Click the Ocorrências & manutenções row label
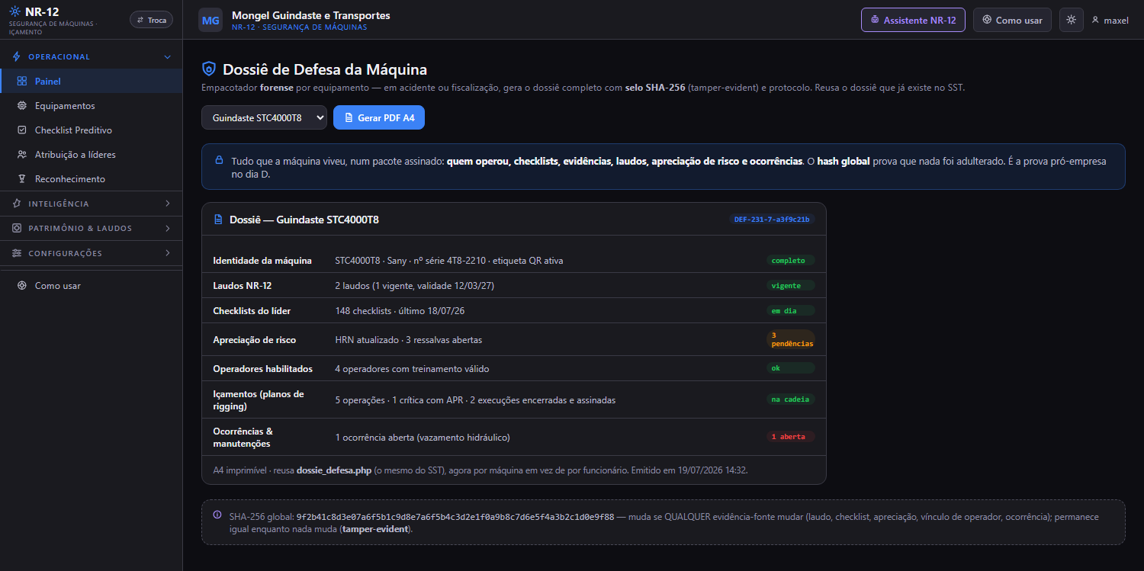Viewport: 1144px width, 571px height. 244,438
